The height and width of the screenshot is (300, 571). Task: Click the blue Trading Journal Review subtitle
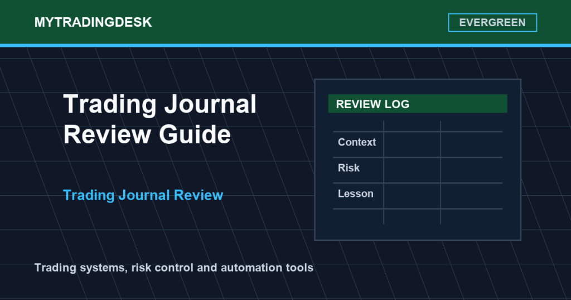coord(143,195)
